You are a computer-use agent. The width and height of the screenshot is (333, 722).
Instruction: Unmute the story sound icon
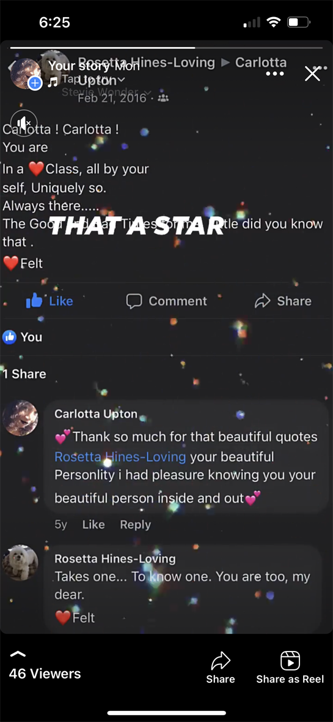point(23,122)
